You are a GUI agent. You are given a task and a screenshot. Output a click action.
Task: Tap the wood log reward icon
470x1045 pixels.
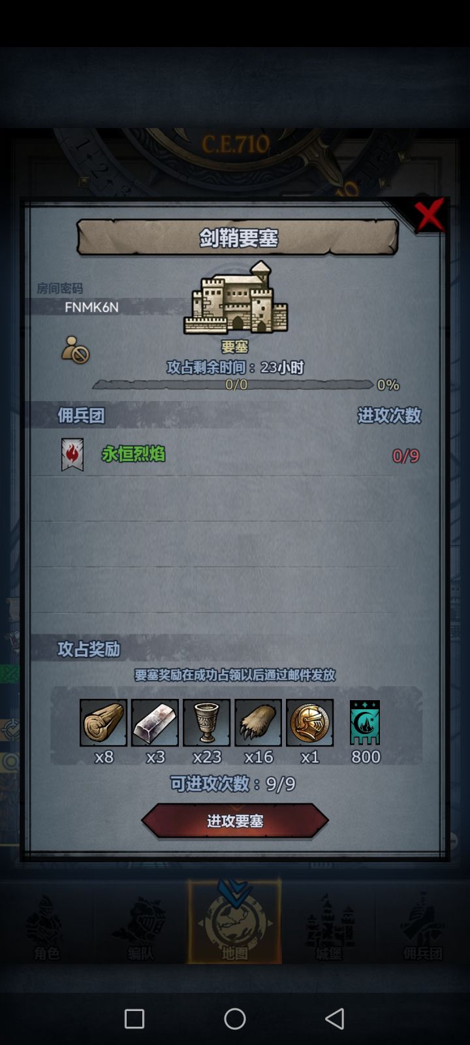click(103, 723)
